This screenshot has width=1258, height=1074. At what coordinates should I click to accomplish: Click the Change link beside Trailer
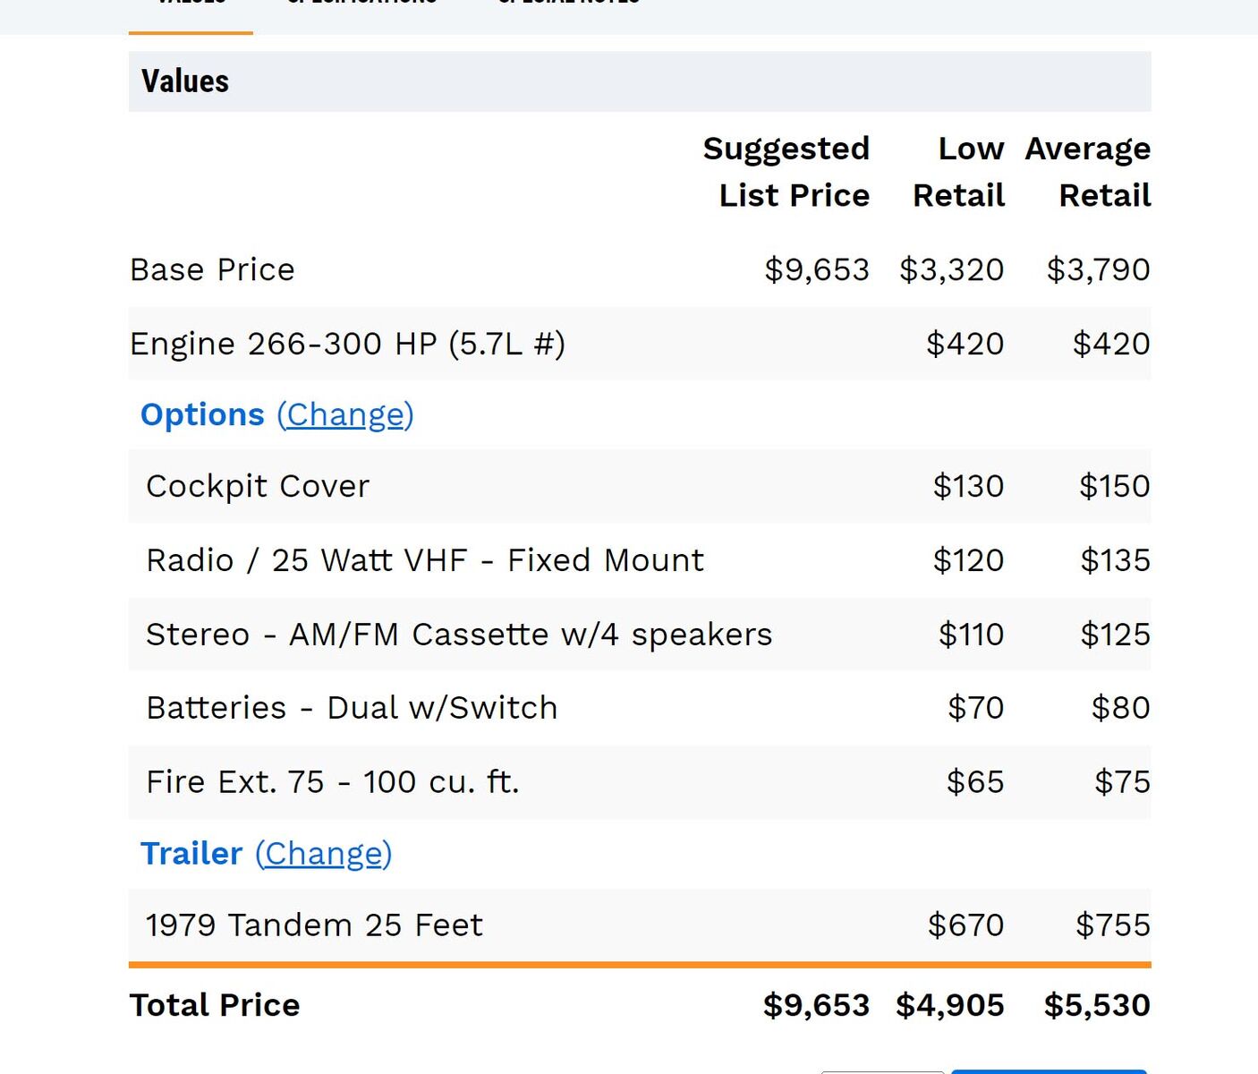pos(324,854)
